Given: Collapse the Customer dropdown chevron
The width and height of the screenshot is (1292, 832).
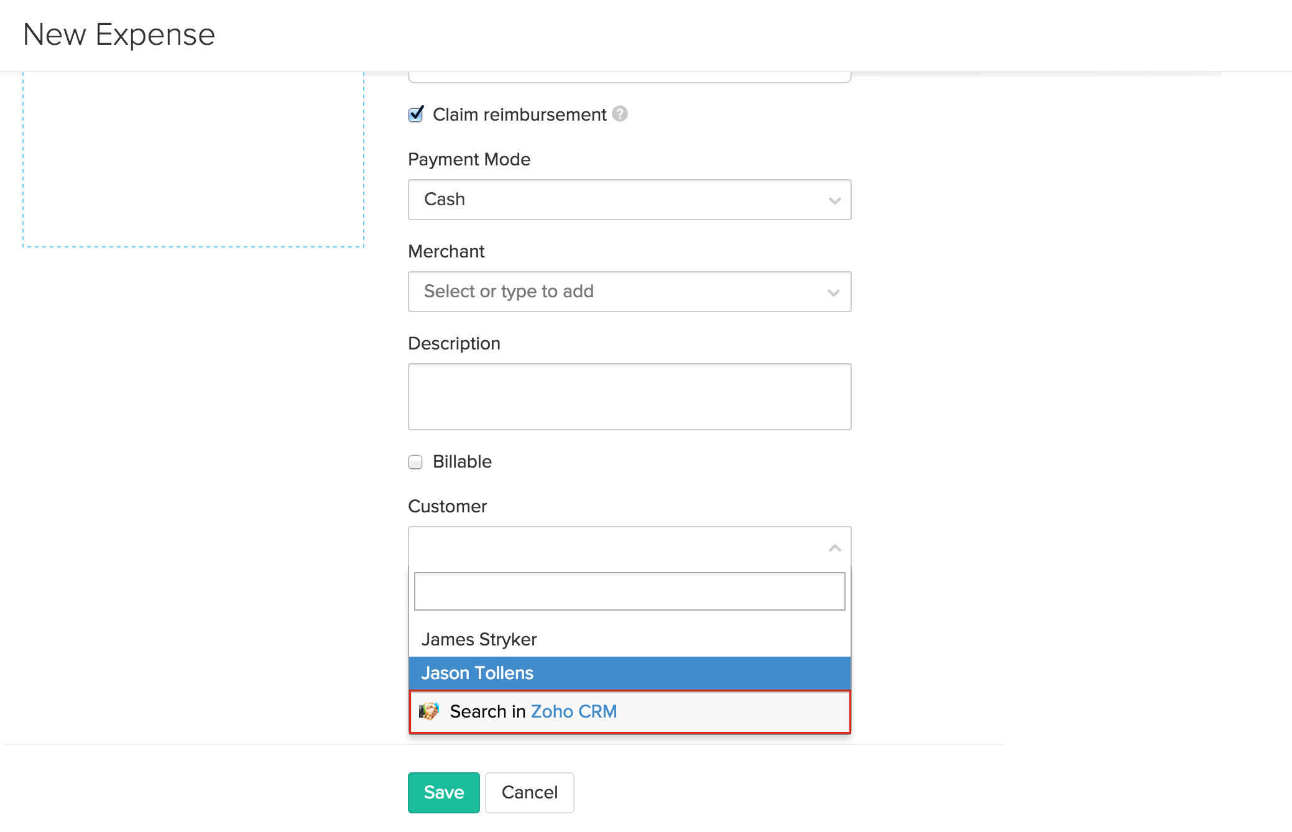Looking at the screenshot, I should point(834,548).
